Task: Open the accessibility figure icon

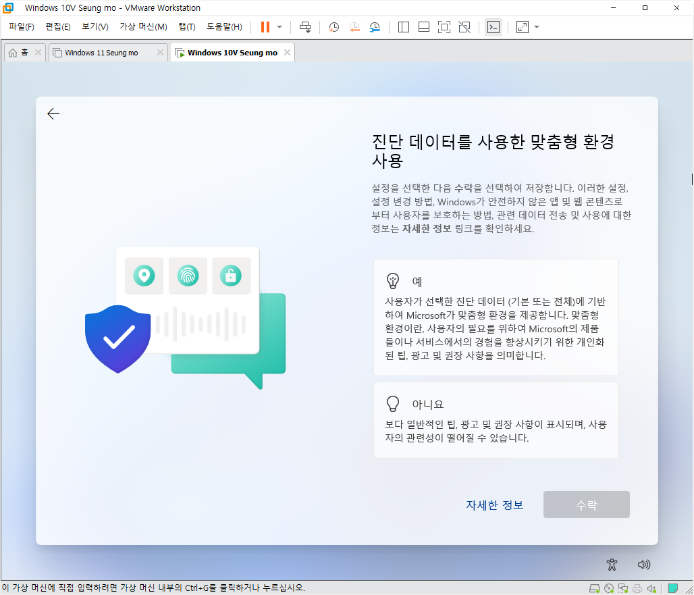Action: (612, 565)
